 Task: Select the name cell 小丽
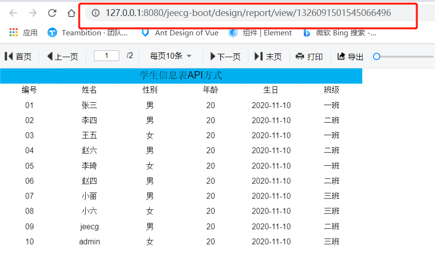coord(89,196)
